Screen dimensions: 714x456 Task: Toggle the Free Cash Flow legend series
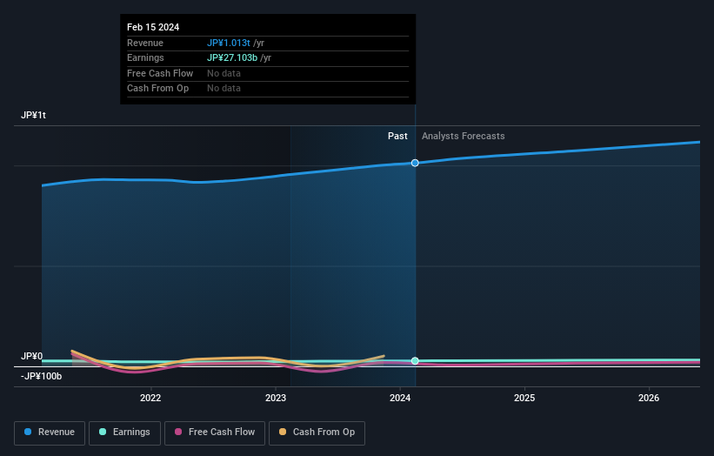click(215, 433)
